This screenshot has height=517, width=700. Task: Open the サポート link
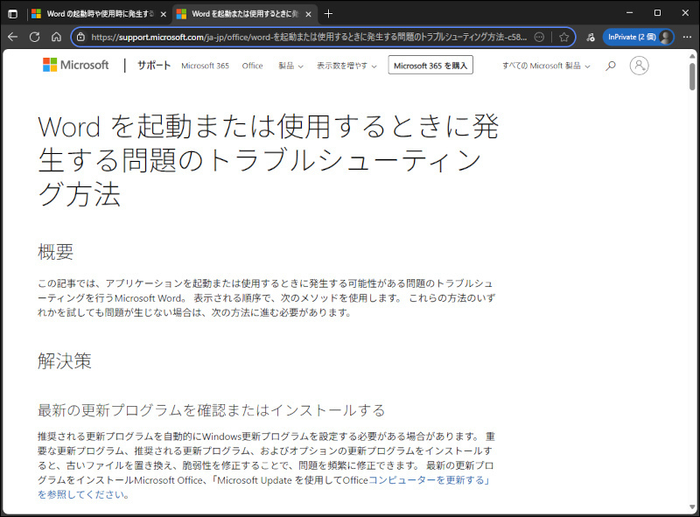click(x=154, y=66)
